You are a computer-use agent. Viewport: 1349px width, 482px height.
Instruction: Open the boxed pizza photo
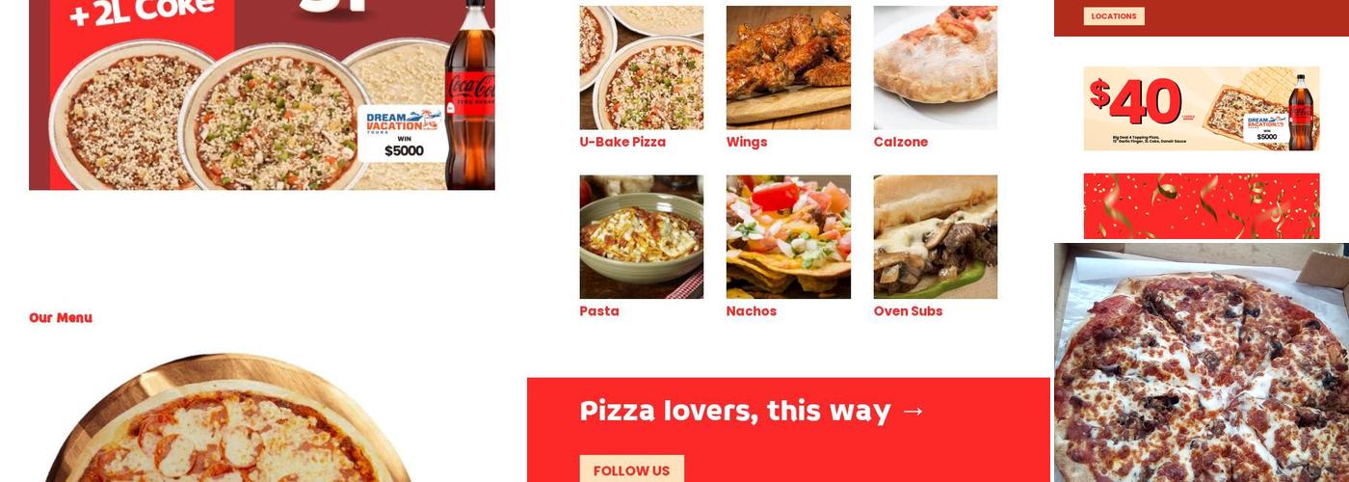tap(1202, 362)
